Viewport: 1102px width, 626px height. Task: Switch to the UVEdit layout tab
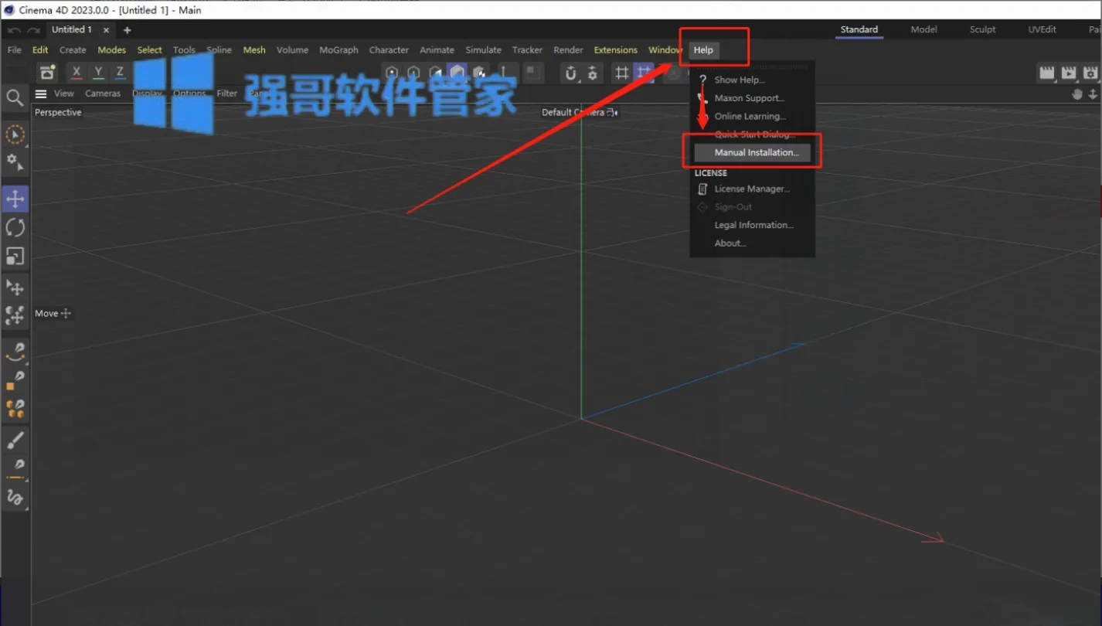pyautogui.click(x=1041, y=30)
